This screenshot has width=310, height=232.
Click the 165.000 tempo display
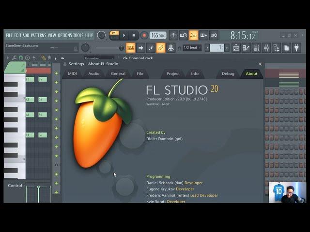(x=157, y=35)
